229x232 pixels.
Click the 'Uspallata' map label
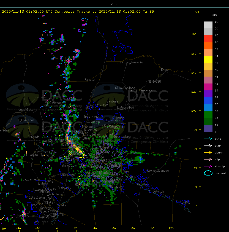tap(26, 110)
